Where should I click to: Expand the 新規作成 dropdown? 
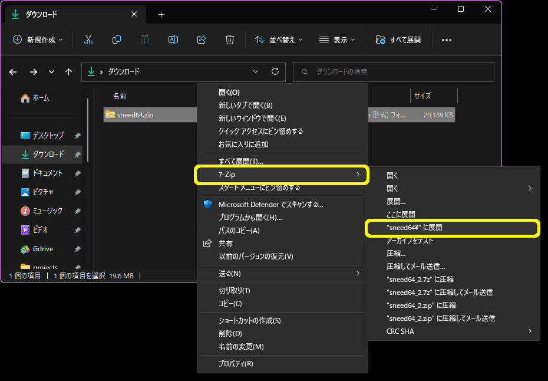point(39,40)
